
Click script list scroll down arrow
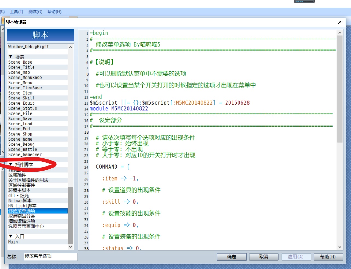(x=71, y=247)
